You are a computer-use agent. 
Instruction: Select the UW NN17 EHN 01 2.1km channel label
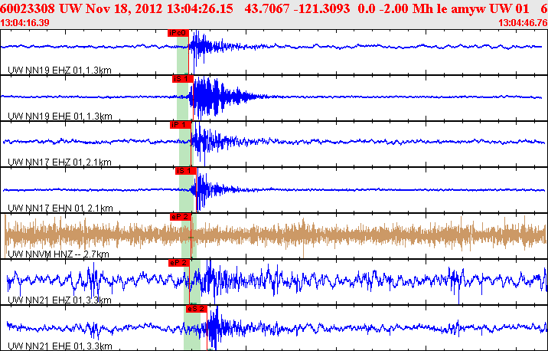pyautogui.click(x=60, y=208)
